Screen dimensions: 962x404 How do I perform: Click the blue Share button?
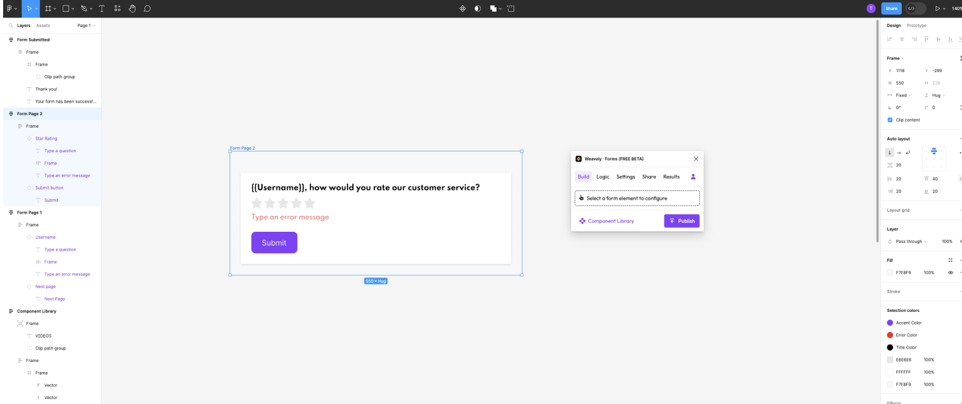pyautogui.click(x=891, y=9)
